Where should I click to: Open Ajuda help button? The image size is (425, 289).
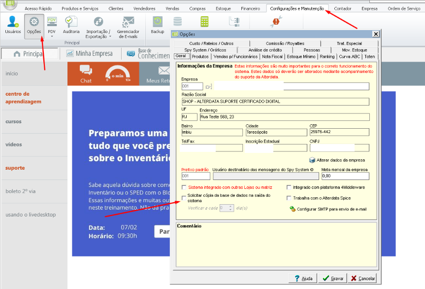click(303, 279)
